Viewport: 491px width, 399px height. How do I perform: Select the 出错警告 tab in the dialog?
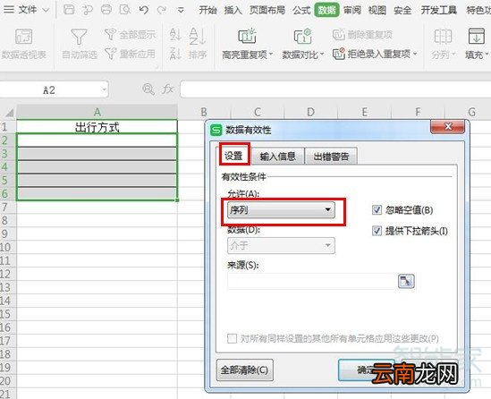[331, 156]
